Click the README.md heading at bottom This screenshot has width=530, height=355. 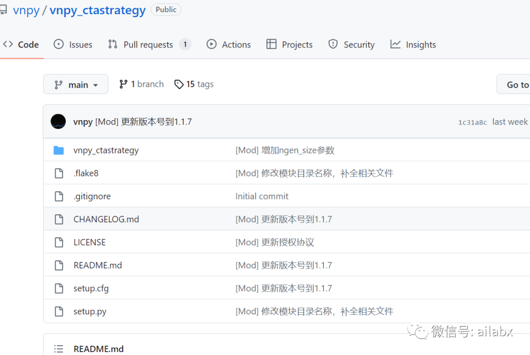click(x=99, y=349)
